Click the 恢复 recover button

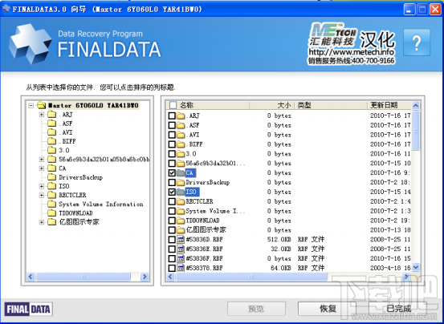coord(327,309)
